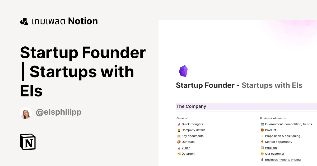Select the purple gem page icon
This screenshot has width=317, height=166.
pos(183,71)
